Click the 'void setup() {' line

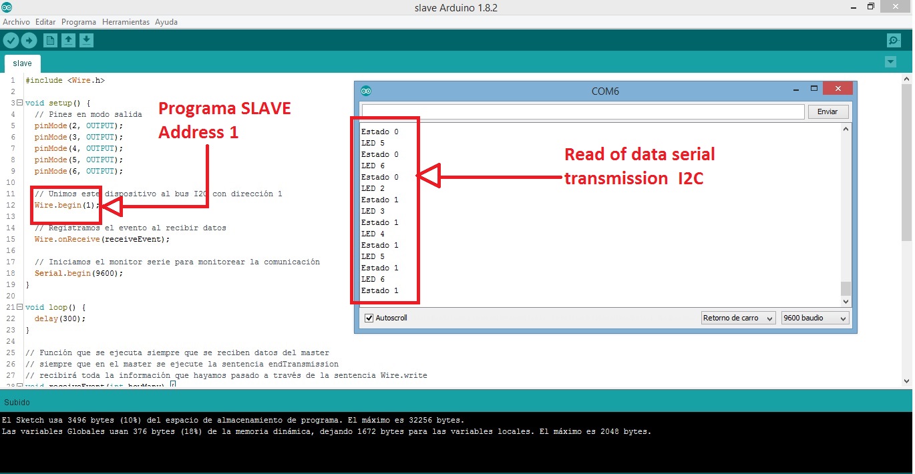(x=57, y=103)
